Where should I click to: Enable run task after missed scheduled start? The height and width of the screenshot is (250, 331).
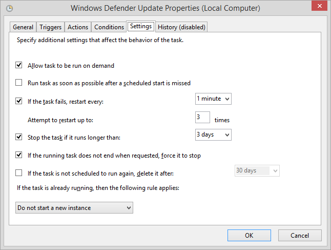18,83
